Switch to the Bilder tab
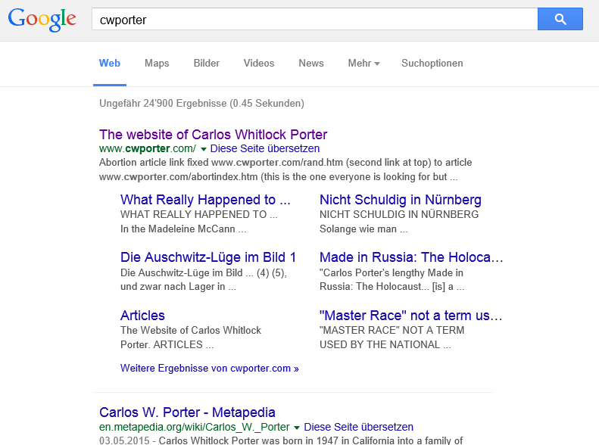Viewport: 599px width, 445px height. 206,64
